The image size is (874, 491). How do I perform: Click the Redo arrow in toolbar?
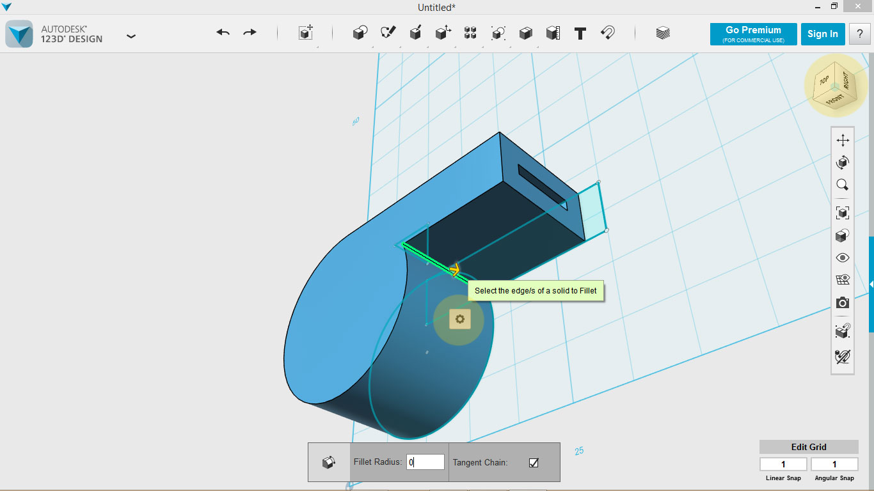[x=250, y=33]
